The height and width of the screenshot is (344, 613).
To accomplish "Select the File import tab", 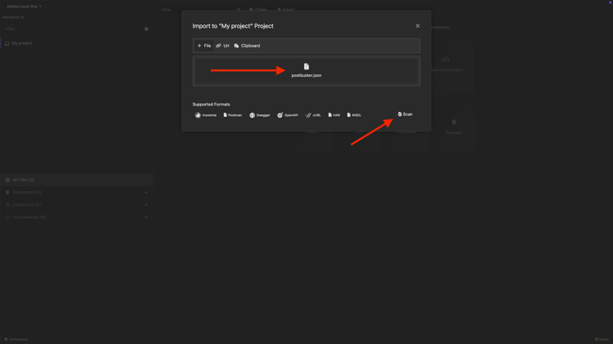I will pos(204,46).
